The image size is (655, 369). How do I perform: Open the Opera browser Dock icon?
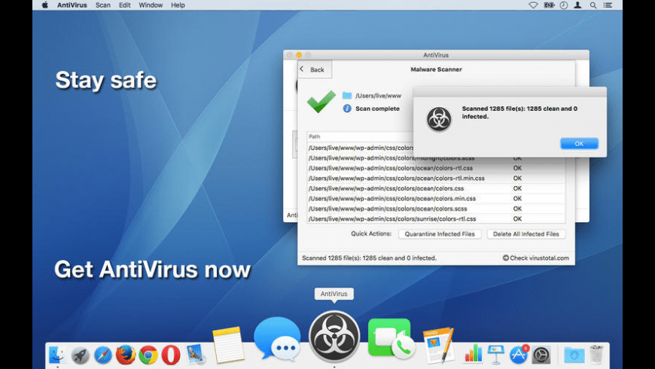click(170, 355)
